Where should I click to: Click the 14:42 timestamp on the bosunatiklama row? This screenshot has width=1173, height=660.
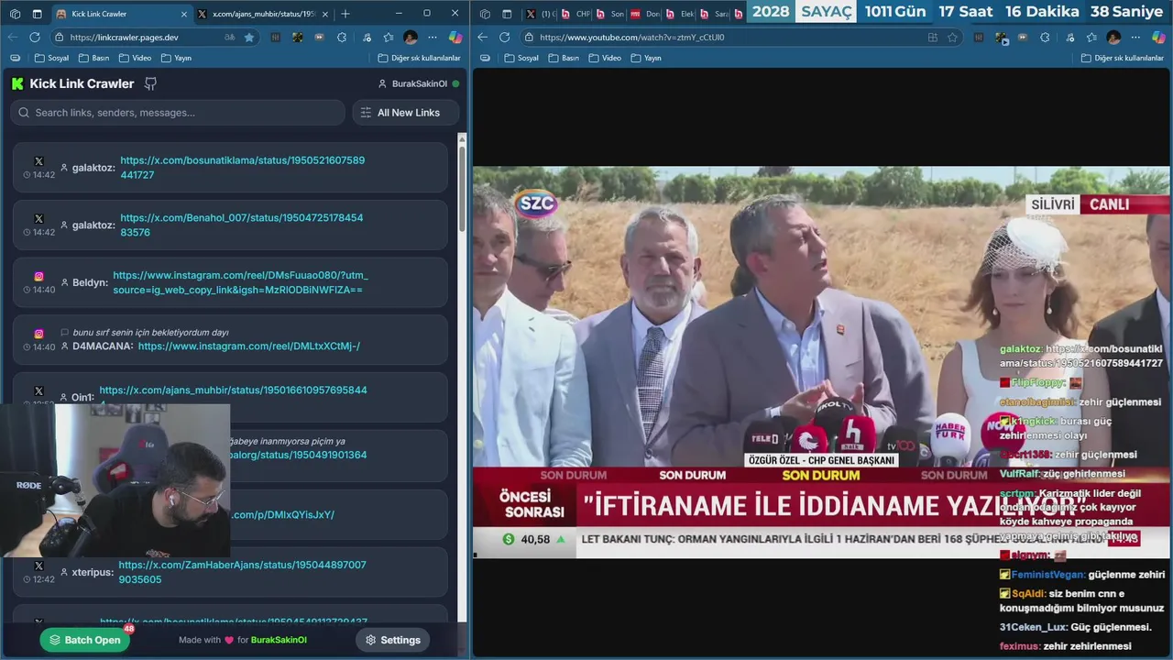pyautogui.click(x=39, y=174)
